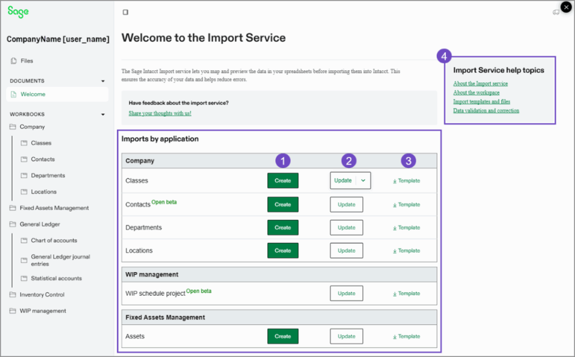
Task: Collapse the DOCUMENTS section
Action: point(103,80)
